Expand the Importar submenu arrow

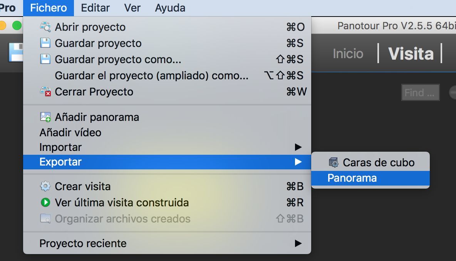pos(298,147)
